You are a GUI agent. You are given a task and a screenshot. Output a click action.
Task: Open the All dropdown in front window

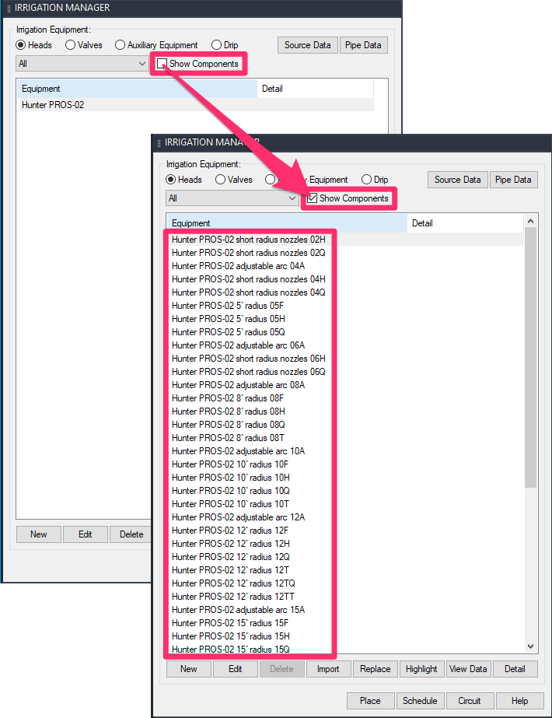click(x=232, y=198)
